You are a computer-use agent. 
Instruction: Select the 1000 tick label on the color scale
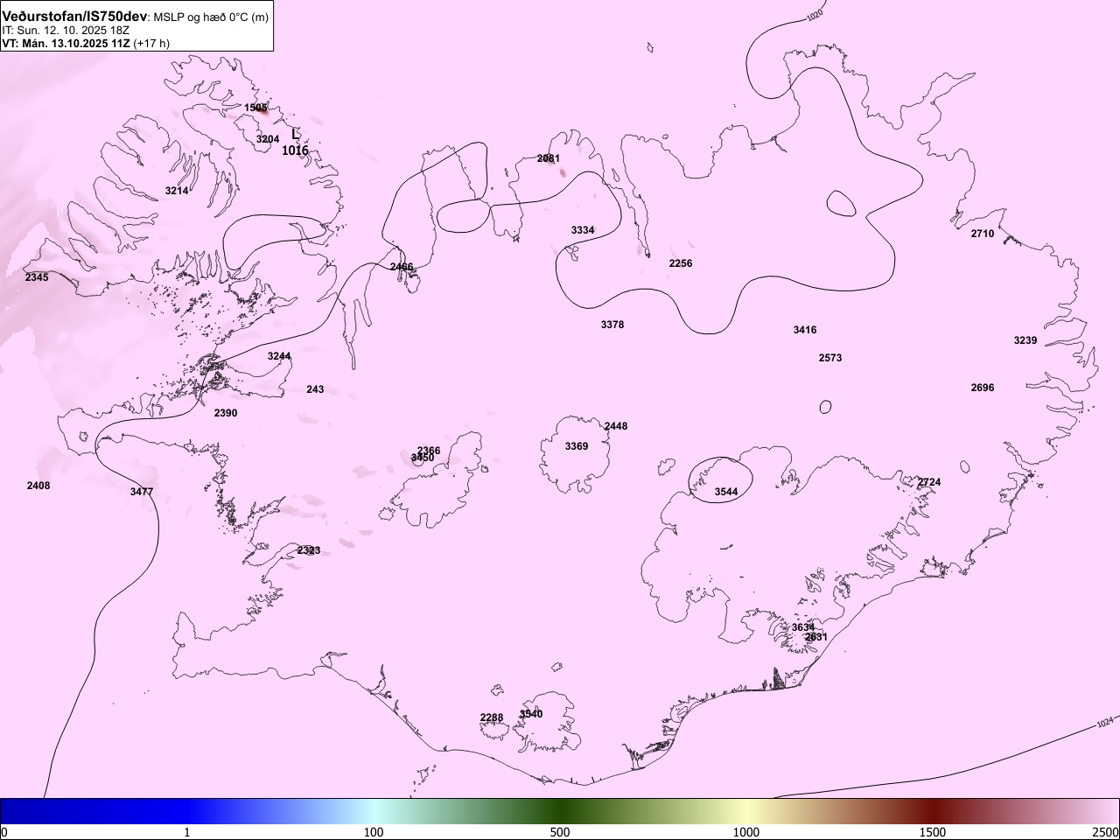746,831
